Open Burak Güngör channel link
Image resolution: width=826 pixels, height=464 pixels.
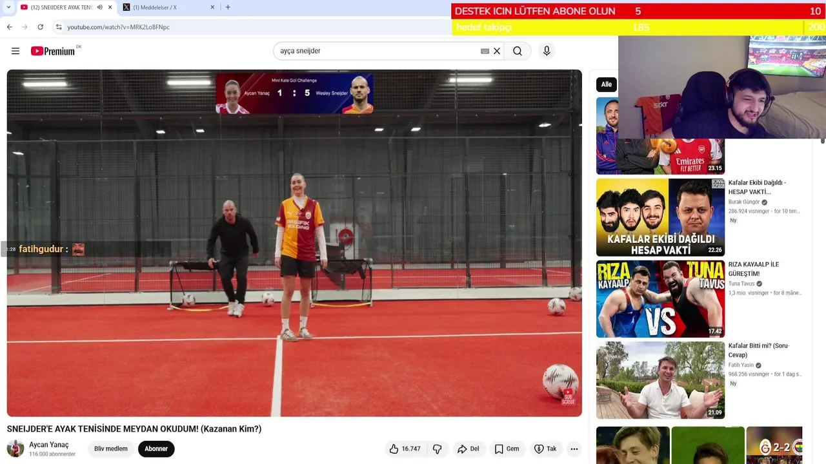tap(744, 202)
